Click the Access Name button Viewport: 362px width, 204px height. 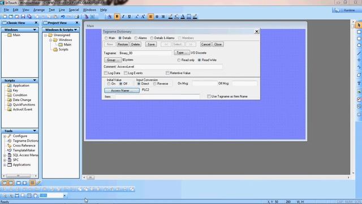tap(122, 91)
